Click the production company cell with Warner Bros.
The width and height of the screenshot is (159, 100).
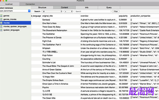pos(145,84)
